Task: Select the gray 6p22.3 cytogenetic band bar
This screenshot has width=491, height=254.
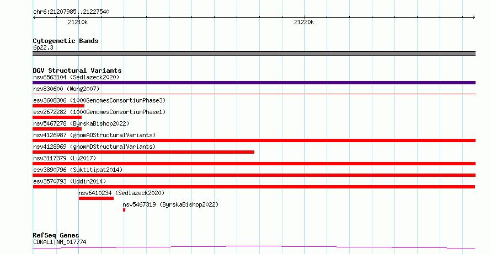Action: [x=254, y=53]
